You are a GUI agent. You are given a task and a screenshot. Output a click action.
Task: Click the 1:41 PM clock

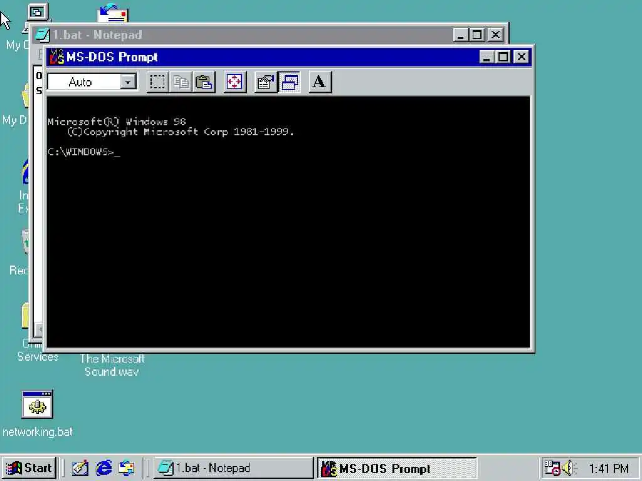pos(608,468)
